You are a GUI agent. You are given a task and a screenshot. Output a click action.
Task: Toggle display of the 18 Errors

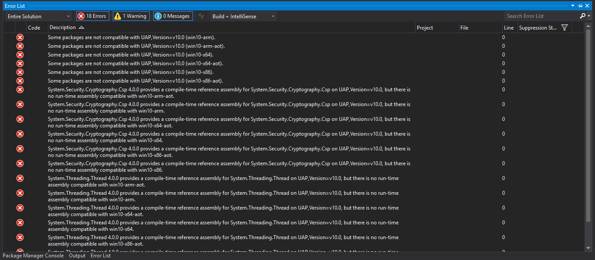pos(92,16)
